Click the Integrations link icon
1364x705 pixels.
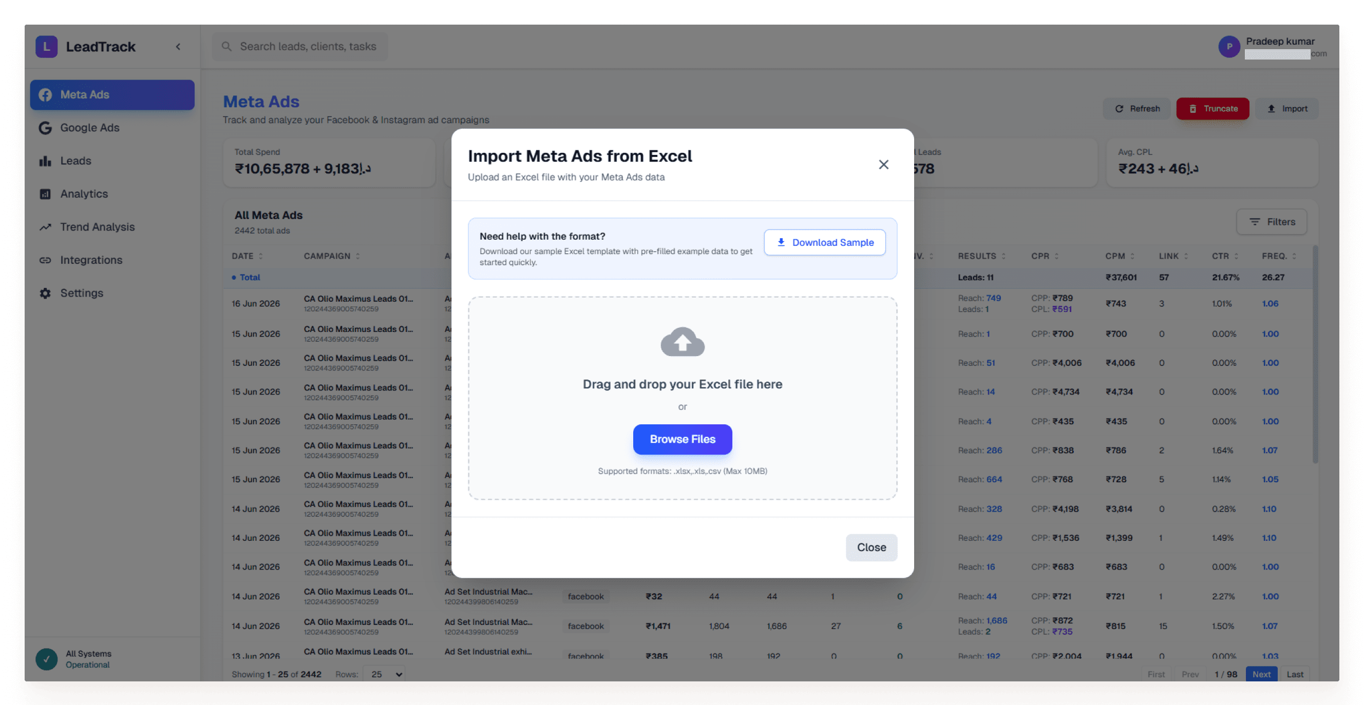[46, 260]
